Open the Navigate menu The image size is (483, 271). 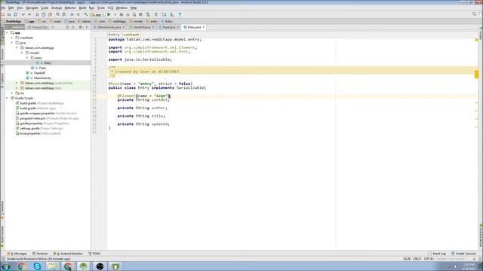[x=32, y=8]
